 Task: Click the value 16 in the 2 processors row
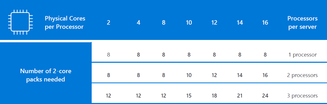point(265,75)
